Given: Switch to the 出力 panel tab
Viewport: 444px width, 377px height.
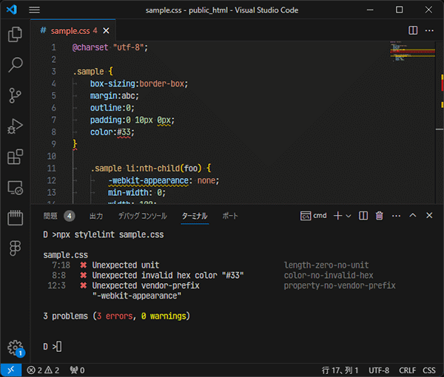Looking at the screenshot, I should 96,217.
